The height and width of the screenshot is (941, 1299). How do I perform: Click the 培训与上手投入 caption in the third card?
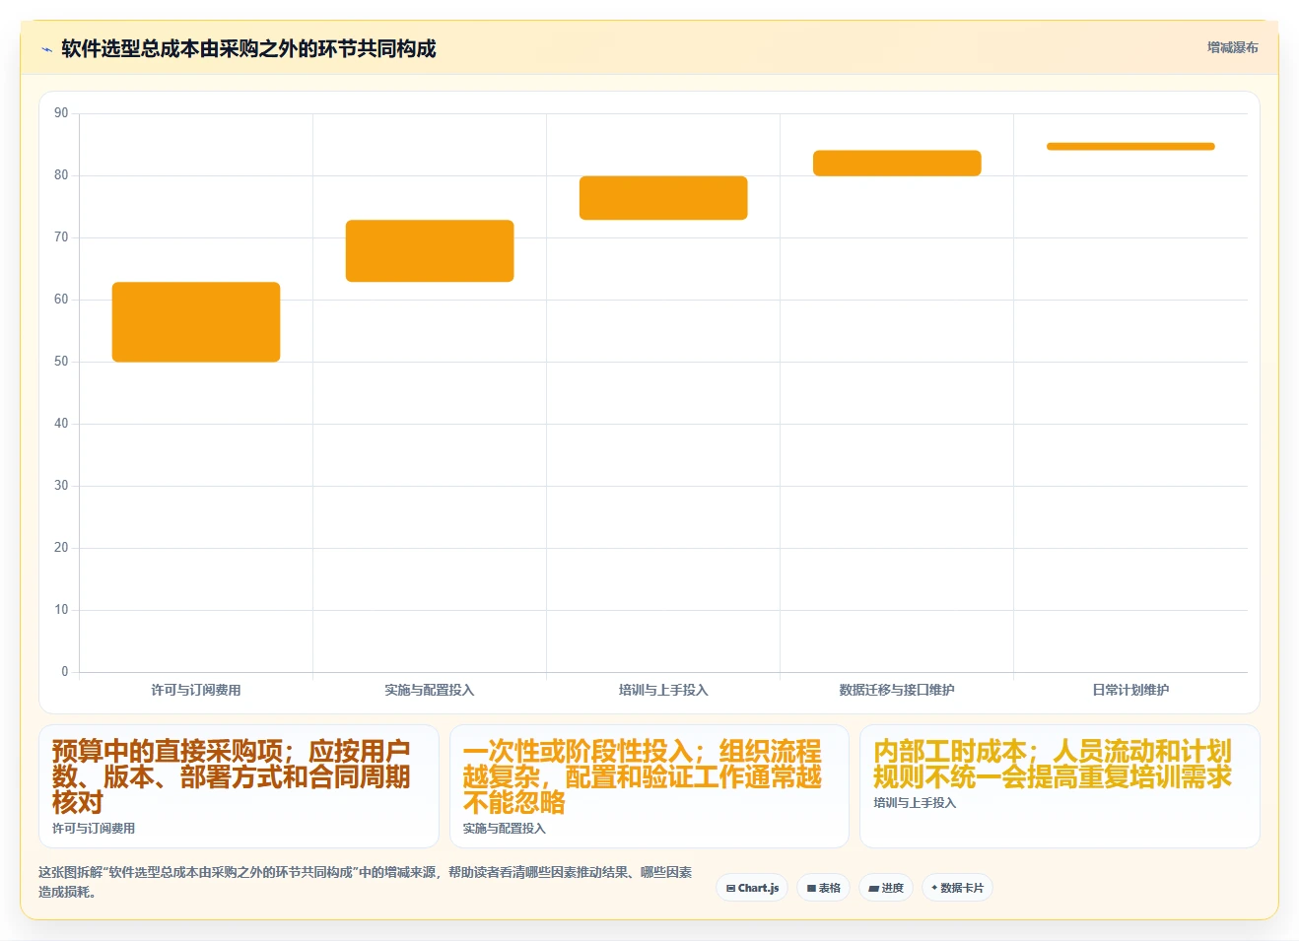pyautogui.click(x=915, y=803)
